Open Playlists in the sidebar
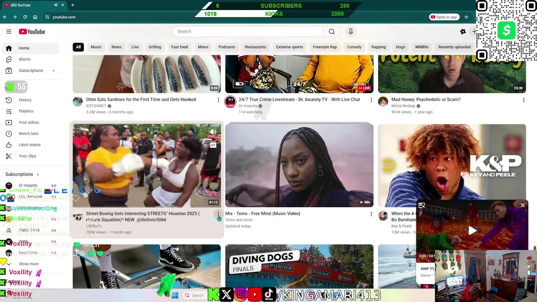Viewport: 537px width, 302px height. tap(31, 111)
